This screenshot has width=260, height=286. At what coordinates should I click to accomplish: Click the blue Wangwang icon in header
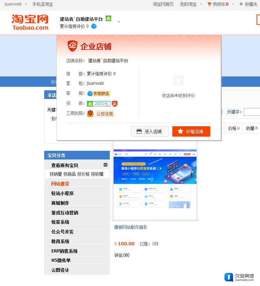(94, 26)
